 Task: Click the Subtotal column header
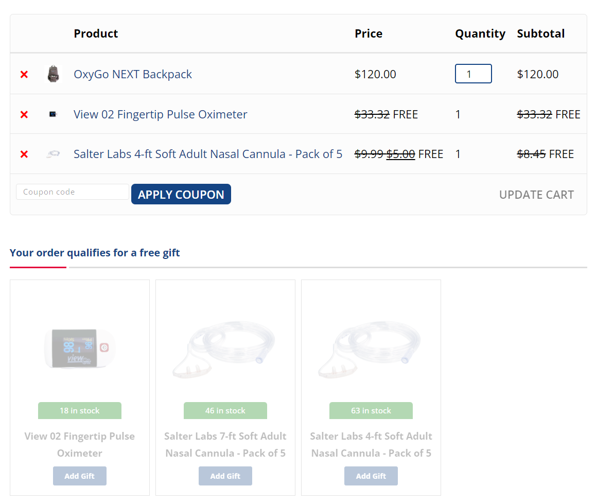(x=540, y=33)
